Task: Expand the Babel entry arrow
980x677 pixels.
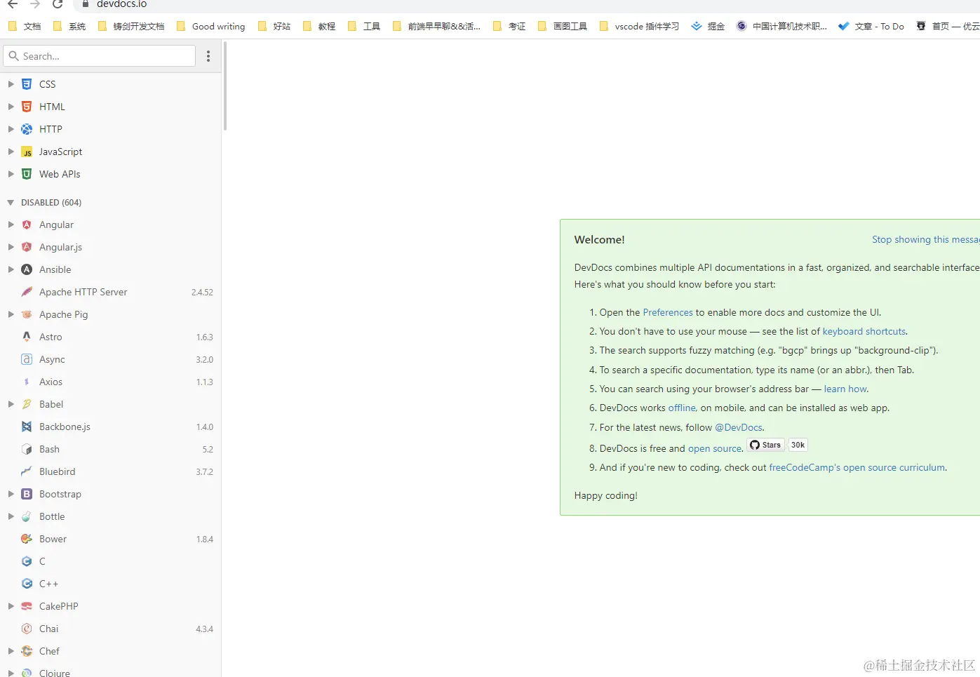Action: (11, 404)
